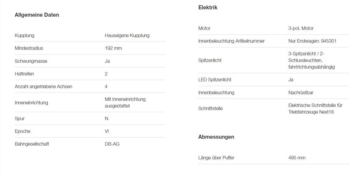
Task: Select the 495 mm length value
Action: [297, 158]
